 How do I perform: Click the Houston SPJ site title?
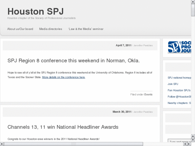pos(36,12)
